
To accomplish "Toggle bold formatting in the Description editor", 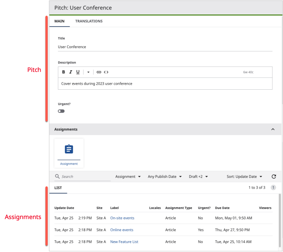I will point(63,72).
